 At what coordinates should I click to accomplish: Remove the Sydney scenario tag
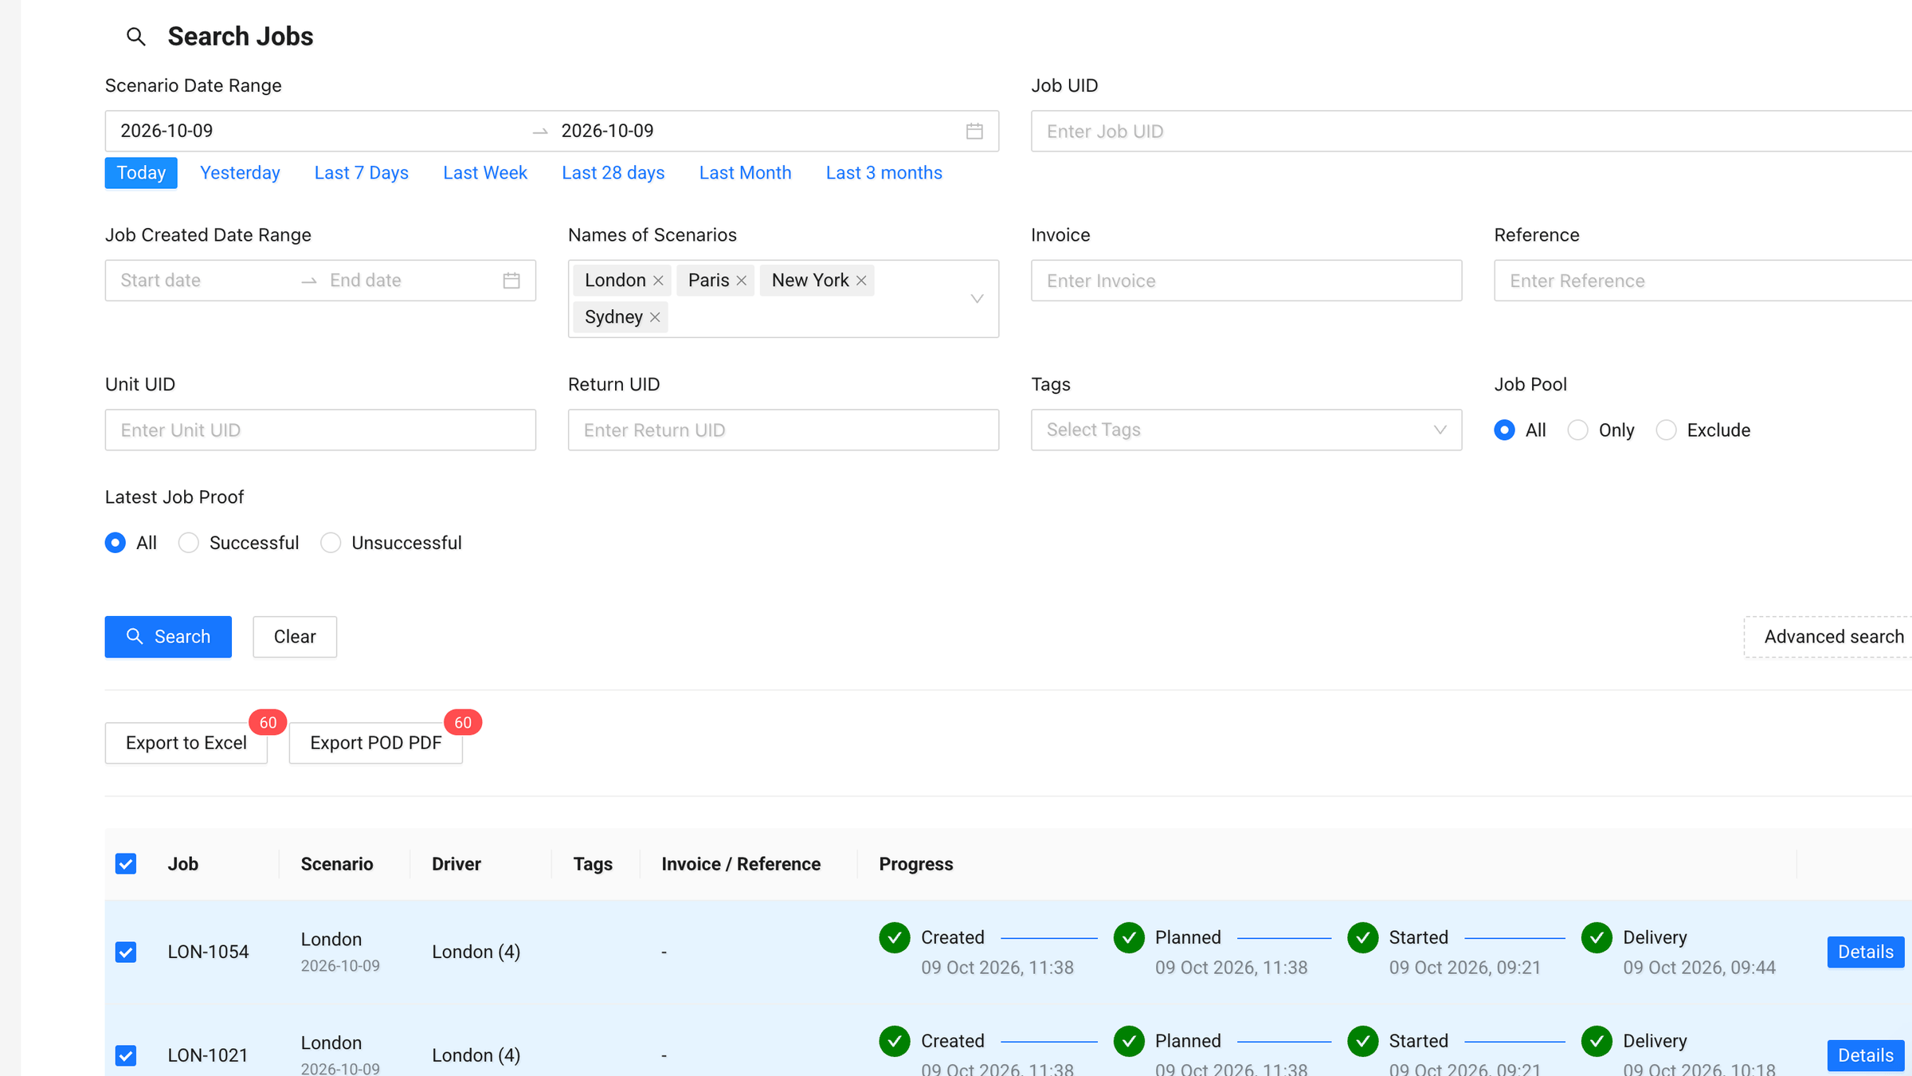[655, 317]
